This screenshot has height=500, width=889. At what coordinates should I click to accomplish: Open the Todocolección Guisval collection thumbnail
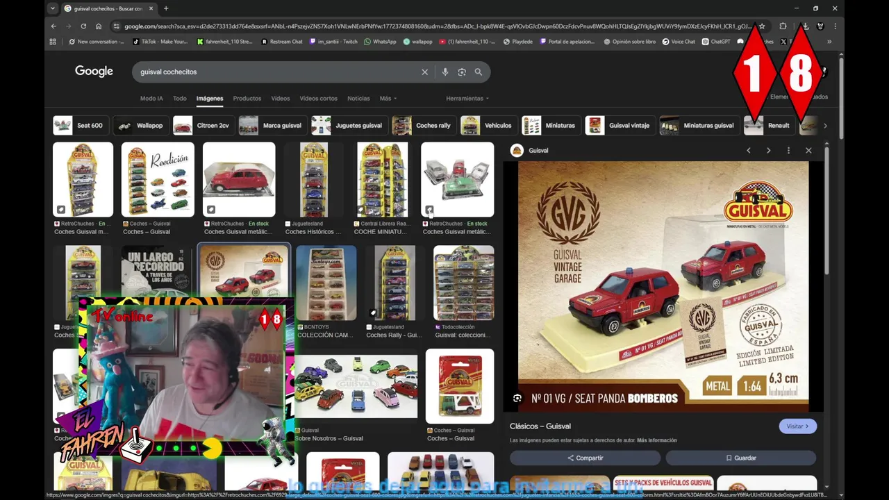pyautogui.click(x=464, y=283)
